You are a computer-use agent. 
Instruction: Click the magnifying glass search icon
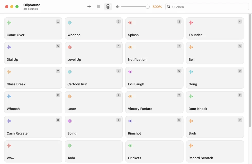169,7
